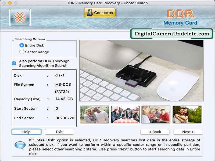Click the 14.42 GB capacity value
215x161 pixels.
[64, 99]
